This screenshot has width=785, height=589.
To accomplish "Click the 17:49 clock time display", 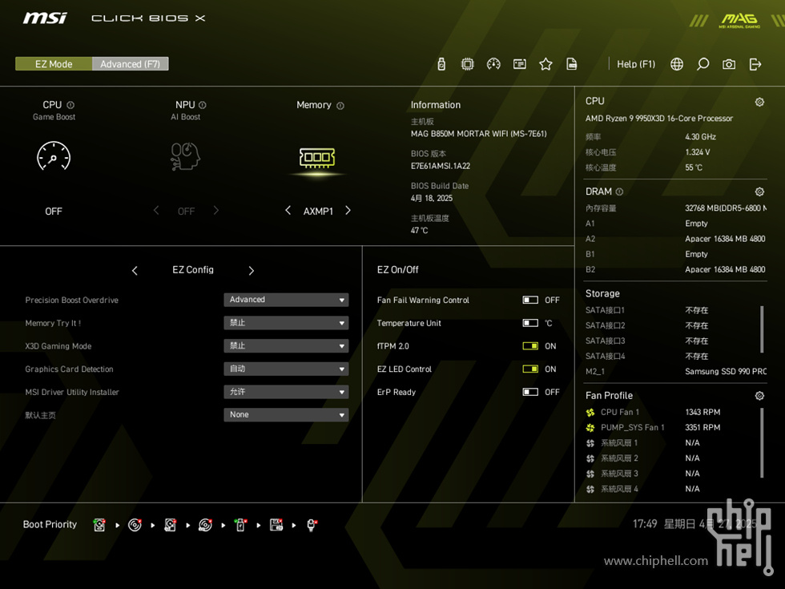I will tap(645, 524).
